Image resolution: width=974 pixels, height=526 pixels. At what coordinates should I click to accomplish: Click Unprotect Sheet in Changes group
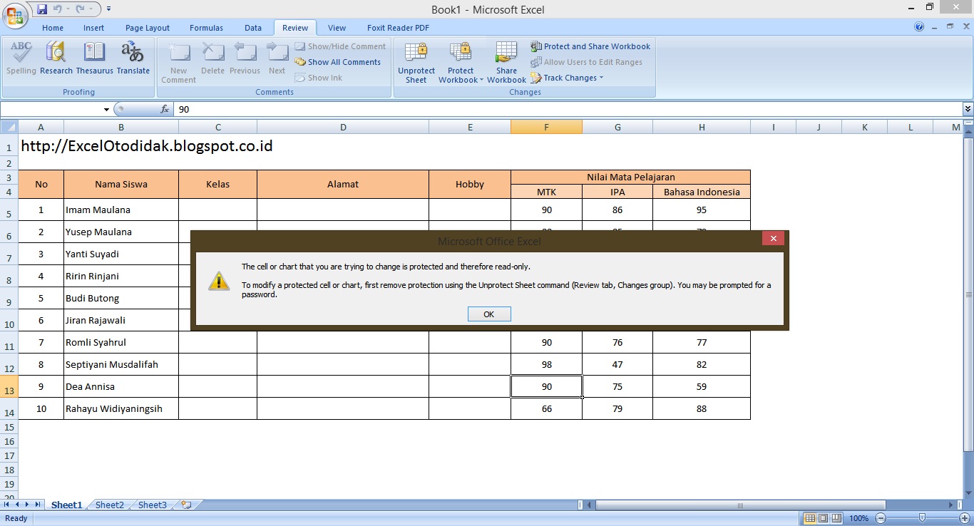[416, 63]
